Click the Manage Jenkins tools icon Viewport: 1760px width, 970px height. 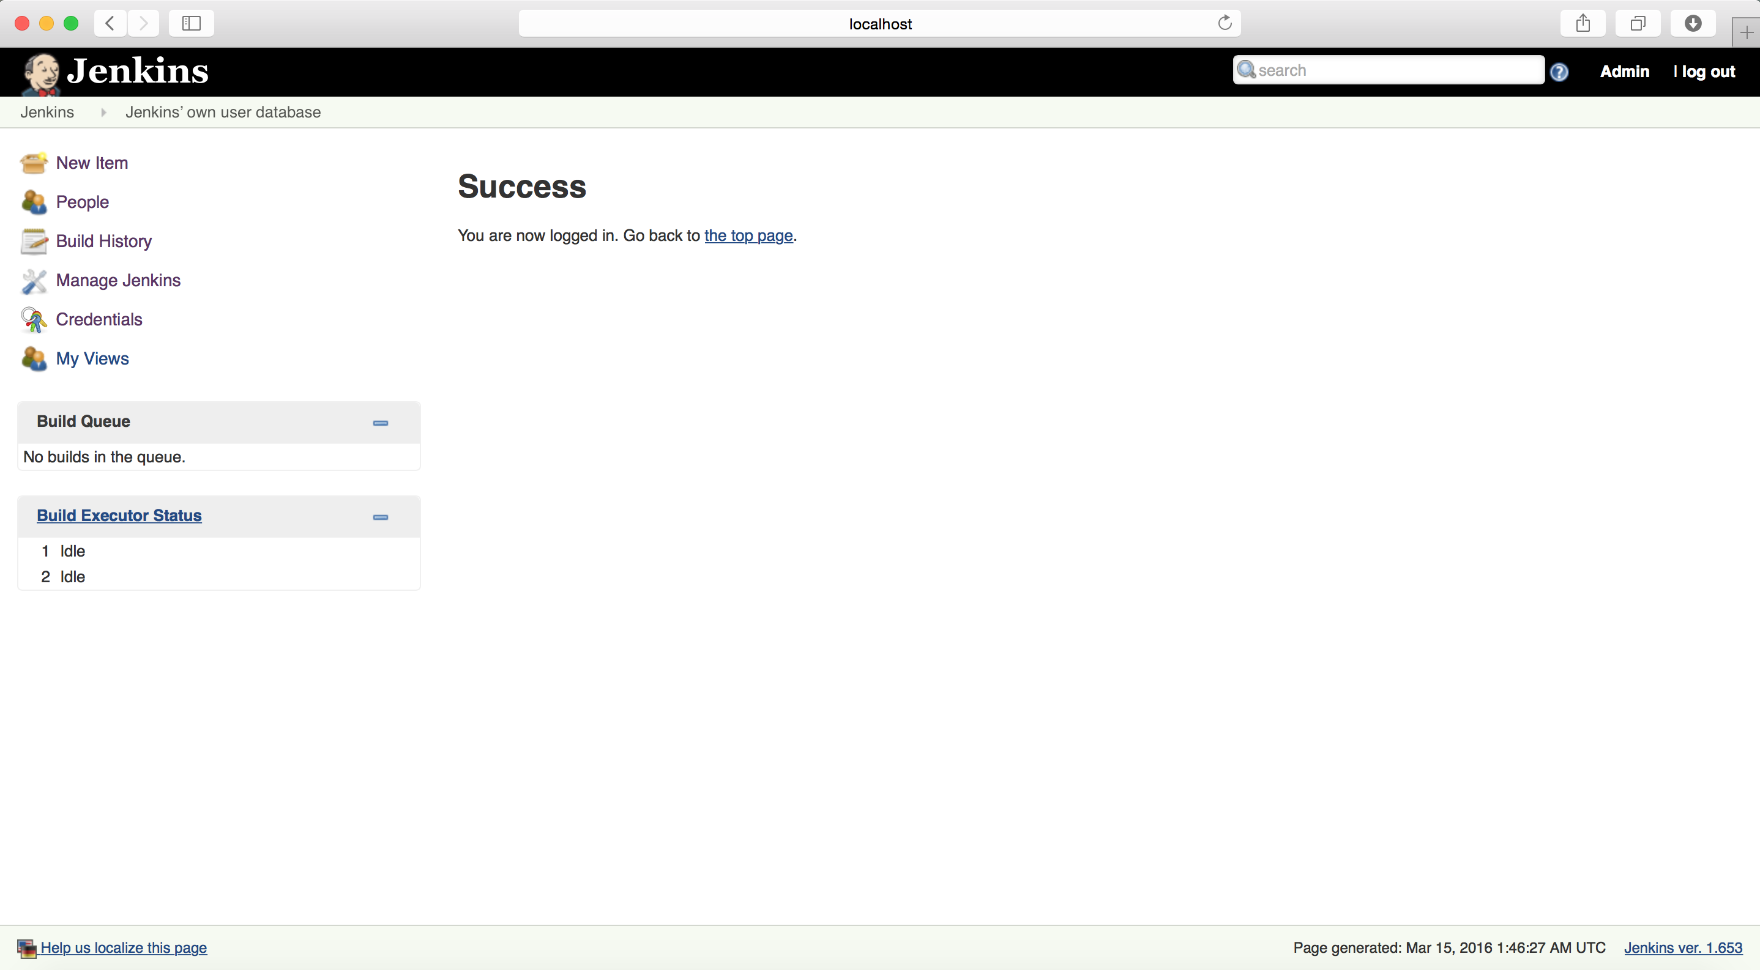click(34, 281)
